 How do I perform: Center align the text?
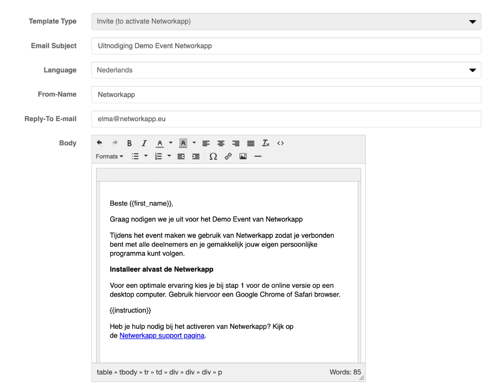(x=221, y=143)
